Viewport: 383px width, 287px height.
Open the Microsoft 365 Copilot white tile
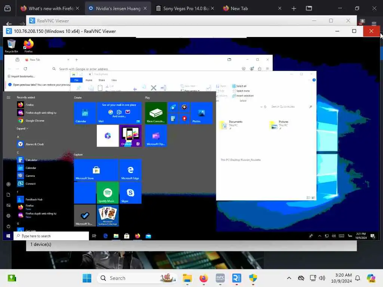pyautogui.click(x=107, y=136)
